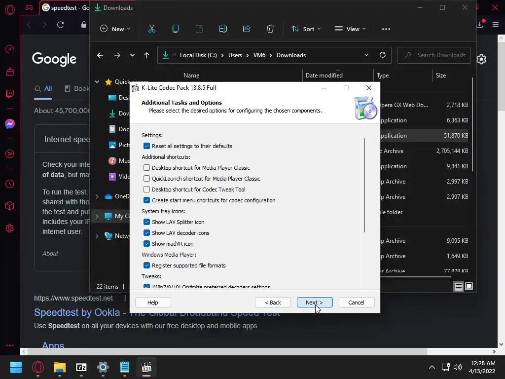
Task: Open Opera GX history clock icon
Action: coord(10,184)
